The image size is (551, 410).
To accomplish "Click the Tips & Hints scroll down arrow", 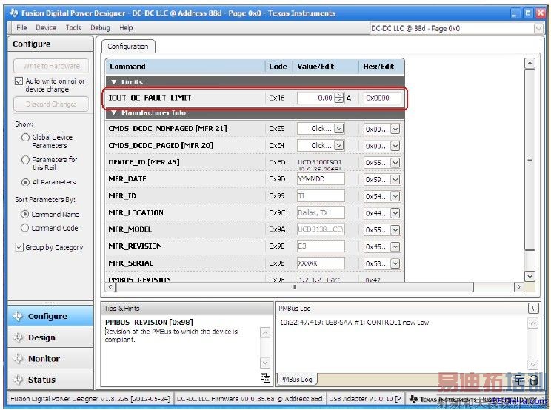I will click(x=265, y=362).
